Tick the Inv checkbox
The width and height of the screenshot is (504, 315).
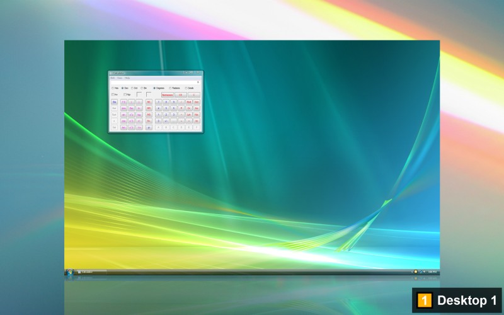click(115, 94)
